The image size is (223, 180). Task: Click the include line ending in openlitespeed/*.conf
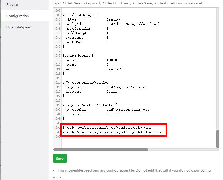(107, 127)
